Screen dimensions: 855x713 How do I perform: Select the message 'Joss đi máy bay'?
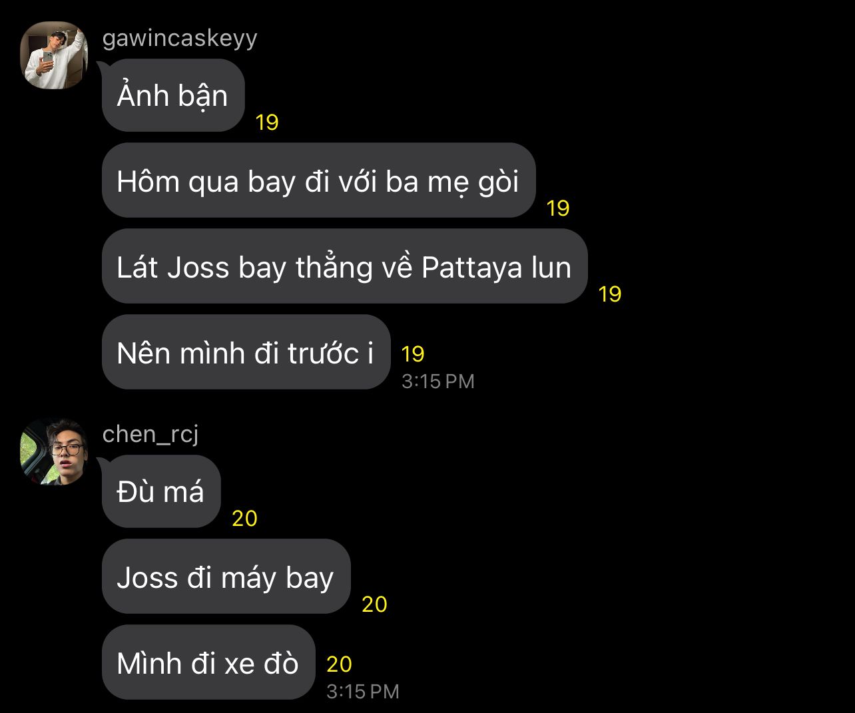pyautogui.click(x=226, y=577)
